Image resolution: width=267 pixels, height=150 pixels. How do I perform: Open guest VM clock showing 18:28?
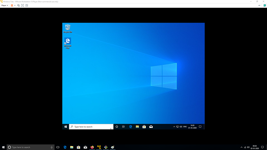click(192, 127)
